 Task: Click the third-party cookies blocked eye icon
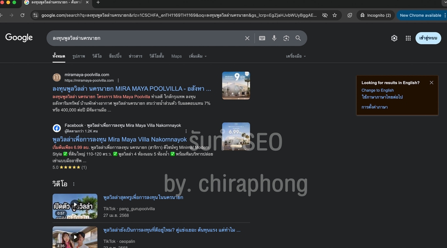tap(325, 15)
